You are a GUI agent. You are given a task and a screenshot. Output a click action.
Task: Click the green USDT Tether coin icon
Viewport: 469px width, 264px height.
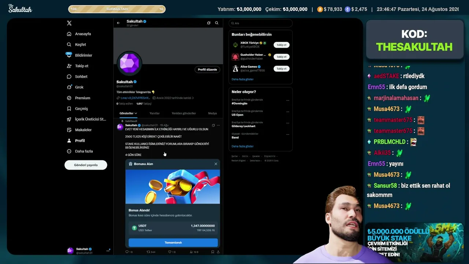click(x=134, y=228)
